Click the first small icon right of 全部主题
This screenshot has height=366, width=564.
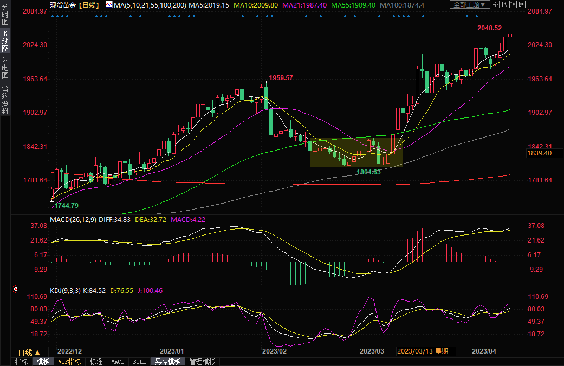click(x=495, y=5)
